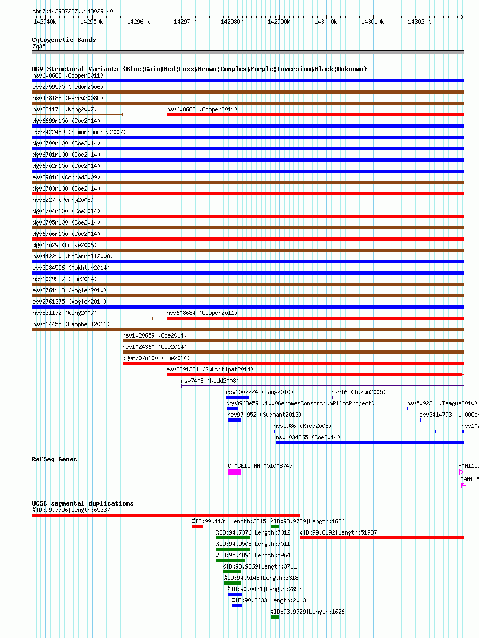
Task: Select nsv1034865 (Coe2014) label
Action: coord(308,438)
